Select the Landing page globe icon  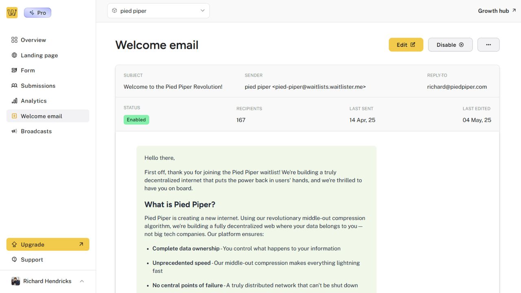tap(13, 55)
